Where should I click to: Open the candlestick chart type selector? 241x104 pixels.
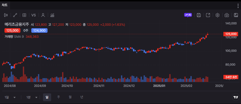(x=6, y=15)
